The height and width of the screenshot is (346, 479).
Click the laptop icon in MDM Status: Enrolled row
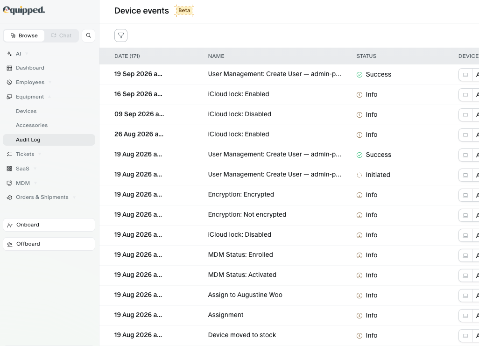pyautogui.click(x=465, y=255)
